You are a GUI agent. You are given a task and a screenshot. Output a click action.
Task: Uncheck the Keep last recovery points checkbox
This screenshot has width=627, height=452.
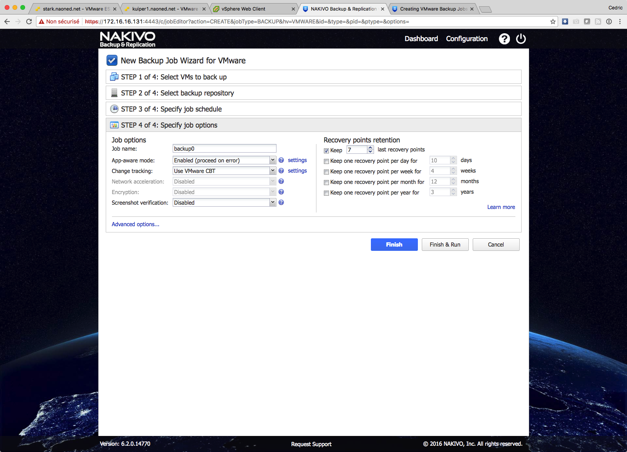[326, 151]
